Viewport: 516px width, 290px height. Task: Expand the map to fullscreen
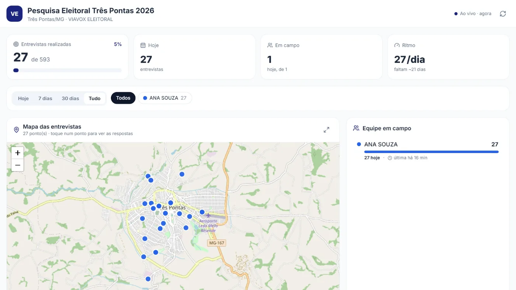point(327,130)
